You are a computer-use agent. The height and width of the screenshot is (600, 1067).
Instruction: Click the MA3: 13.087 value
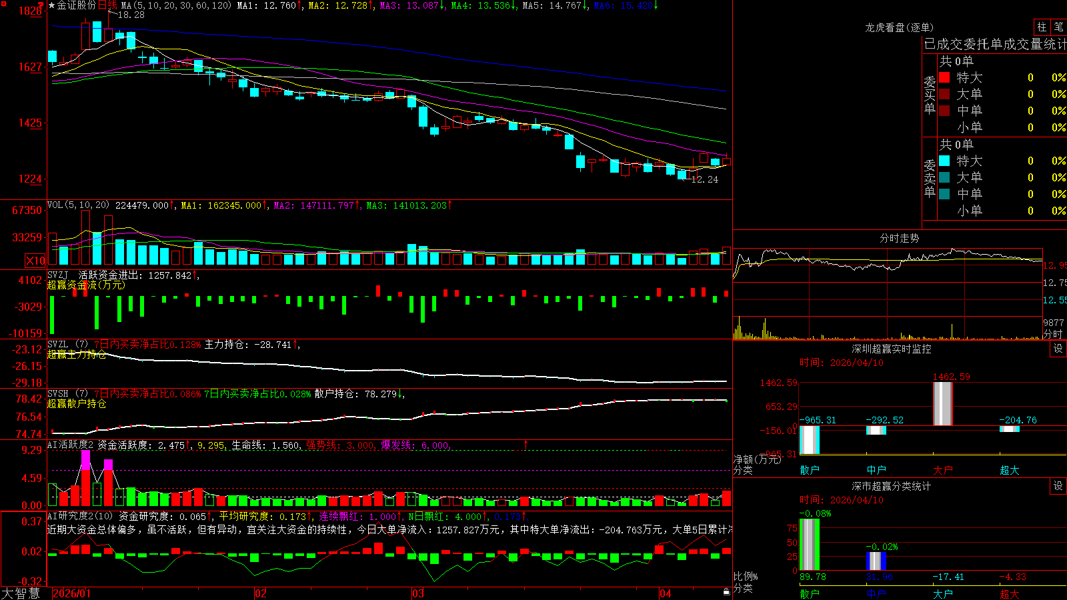point(412,5)
